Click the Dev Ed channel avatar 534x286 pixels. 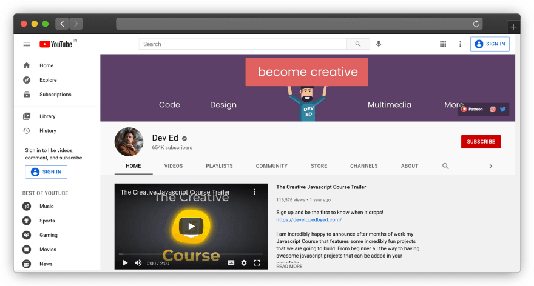(129, 142)
